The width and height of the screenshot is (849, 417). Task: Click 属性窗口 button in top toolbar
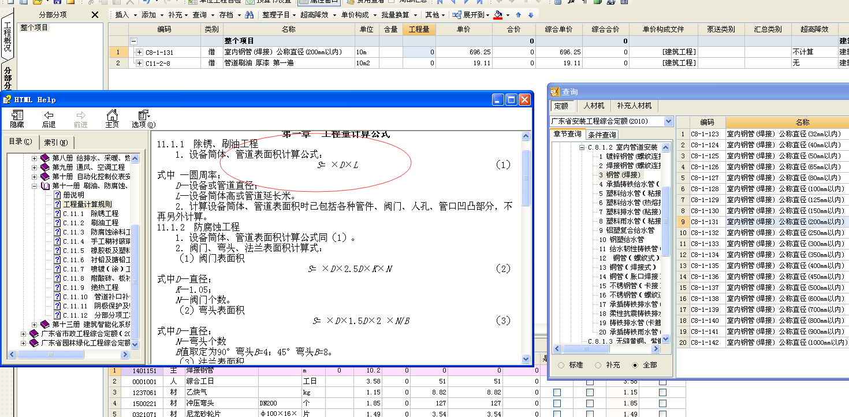tap(318, 2)
